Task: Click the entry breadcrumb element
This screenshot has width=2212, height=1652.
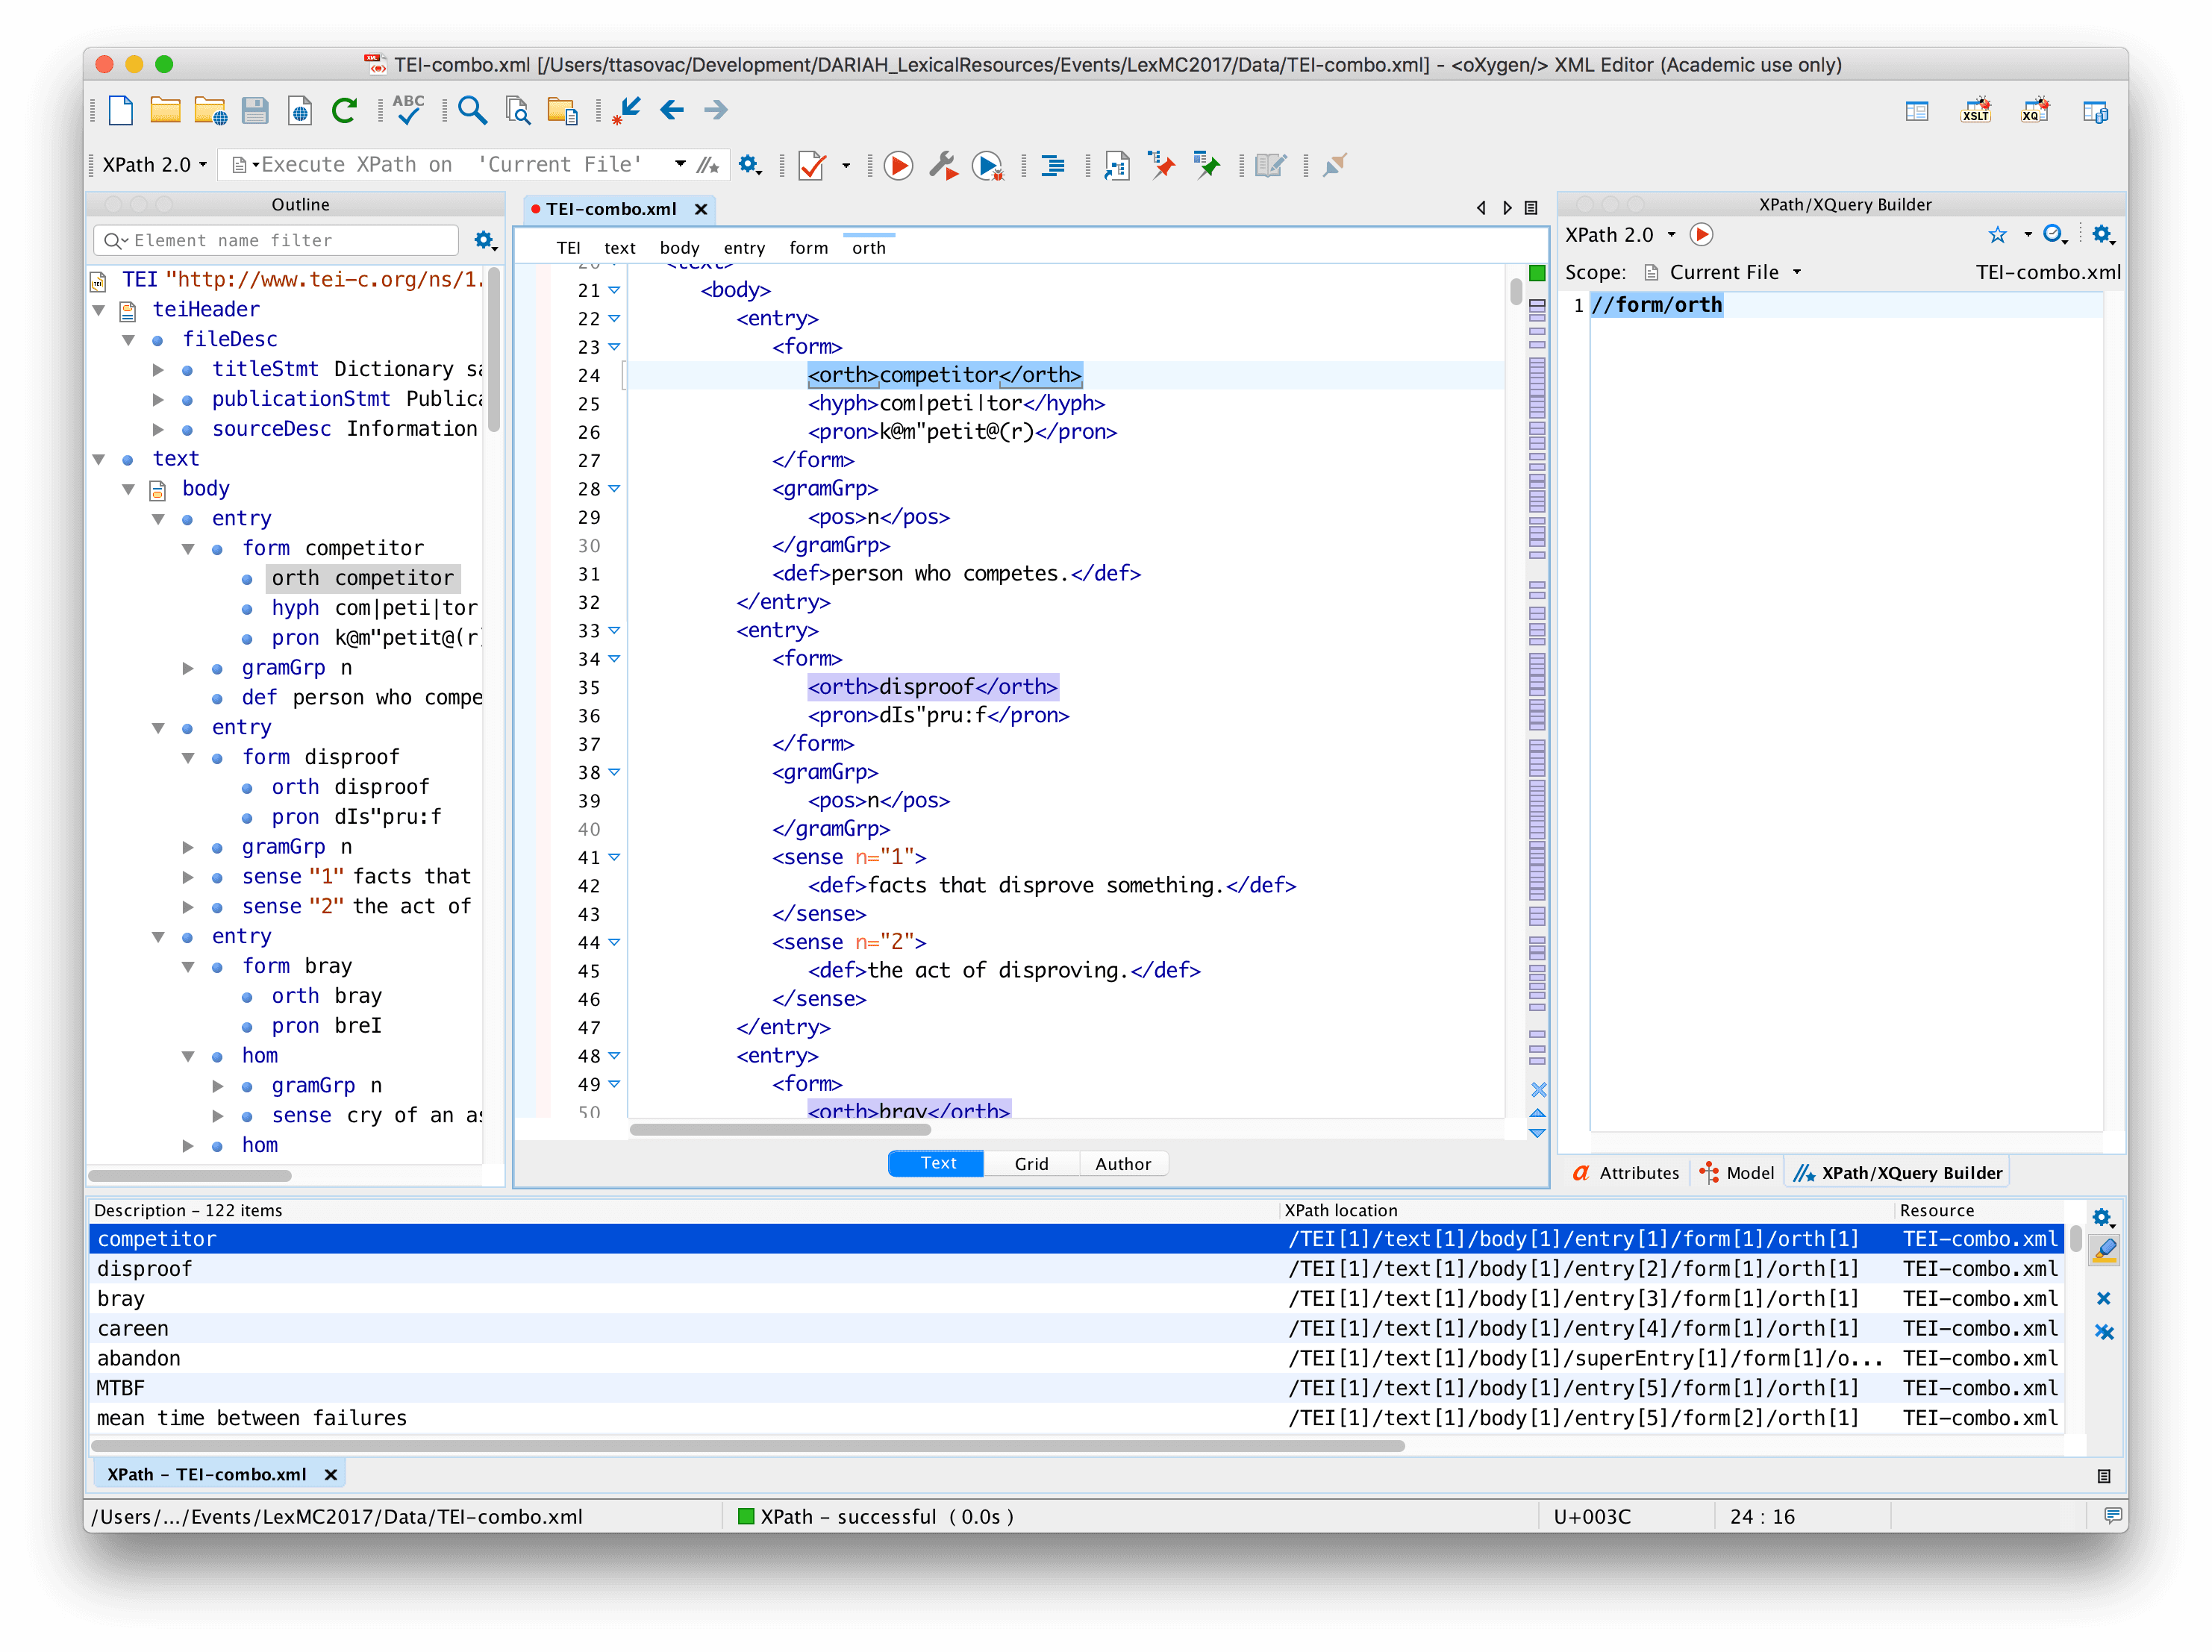Action: pos(744,248)
